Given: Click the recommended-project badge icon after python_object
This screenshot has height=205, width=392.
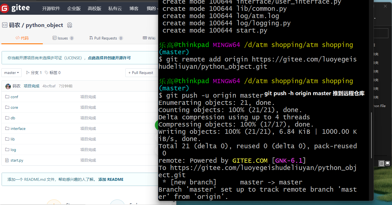Looking at the screenshot, I should [70, 25].
